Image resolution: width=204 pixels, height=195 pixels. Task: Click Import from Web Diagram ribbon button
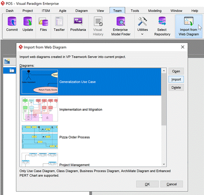click(189, 26)
